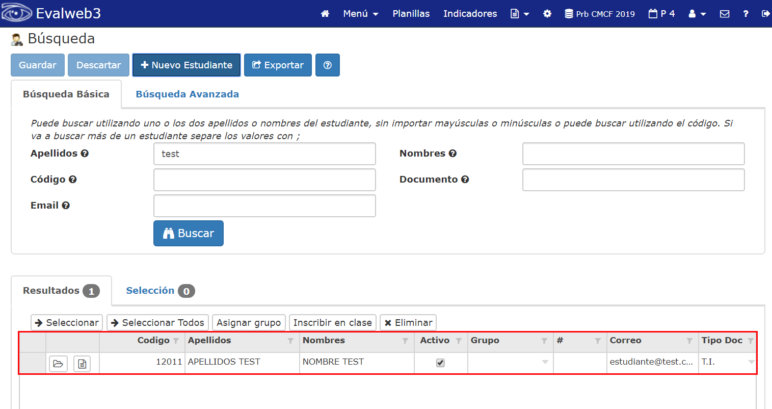772x409 pixels.
Task: Sort by Nombres column header
Action: click(x=324, y=340)
